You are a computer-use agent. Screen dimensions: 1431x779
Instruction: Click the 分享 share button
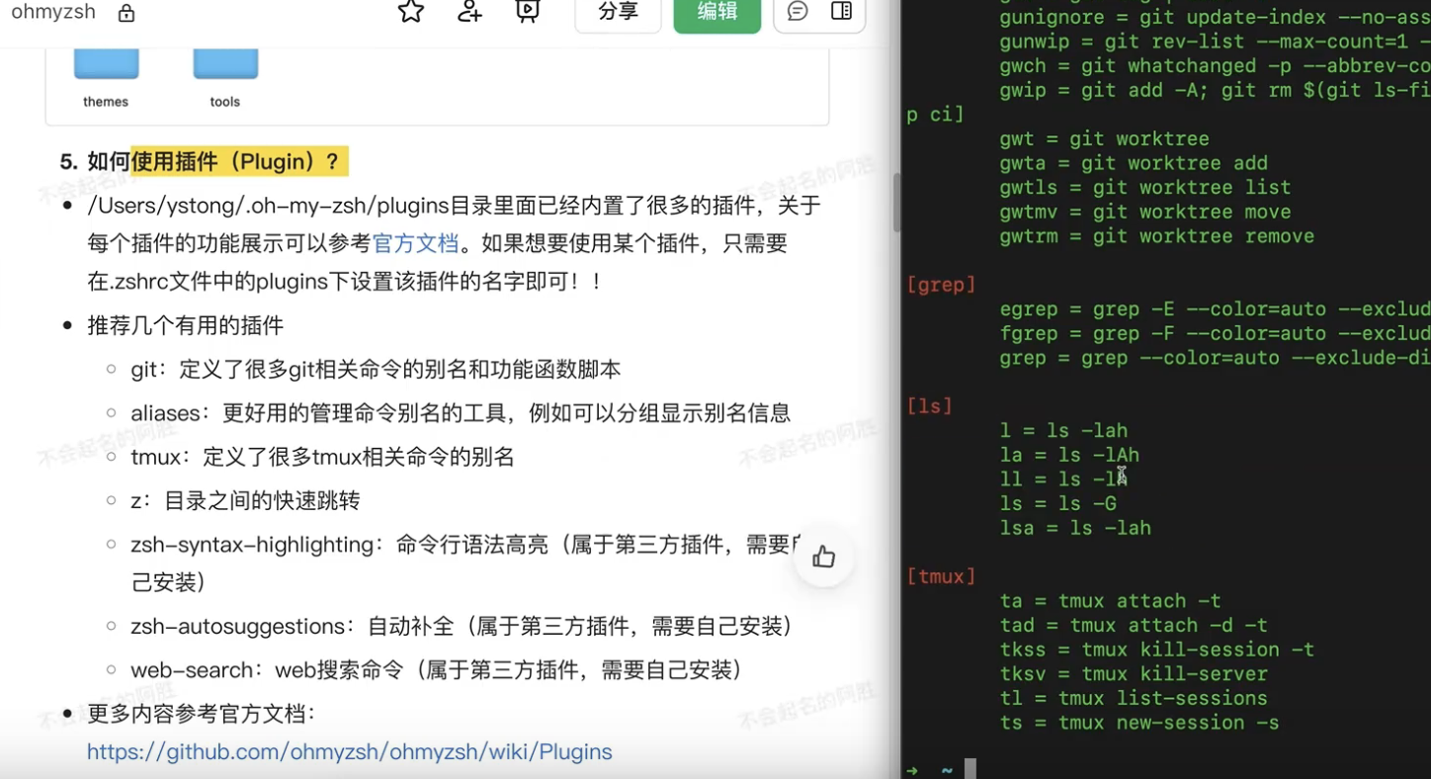(x=618, y=12)
